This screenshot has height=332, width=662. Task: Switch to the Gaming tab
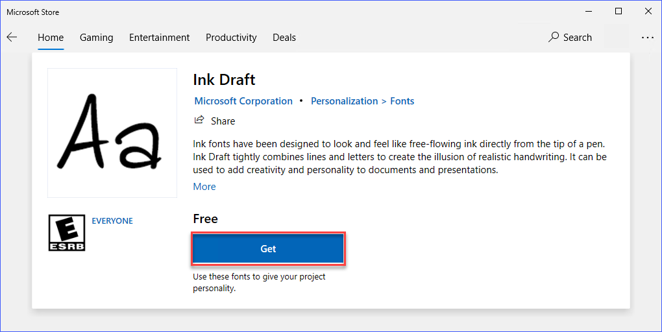click(x=96, y=38)
